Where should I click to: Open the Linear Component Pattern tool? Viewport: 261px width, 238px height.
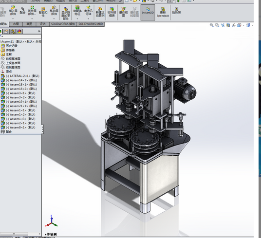32,11
